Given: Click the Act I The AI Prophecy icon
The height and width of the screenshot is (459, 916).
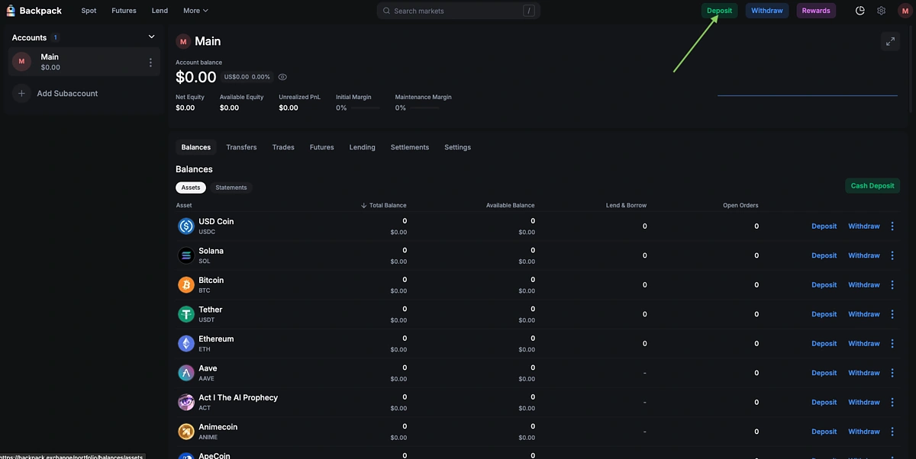Looking at the screenshot, I should [186, 402].
